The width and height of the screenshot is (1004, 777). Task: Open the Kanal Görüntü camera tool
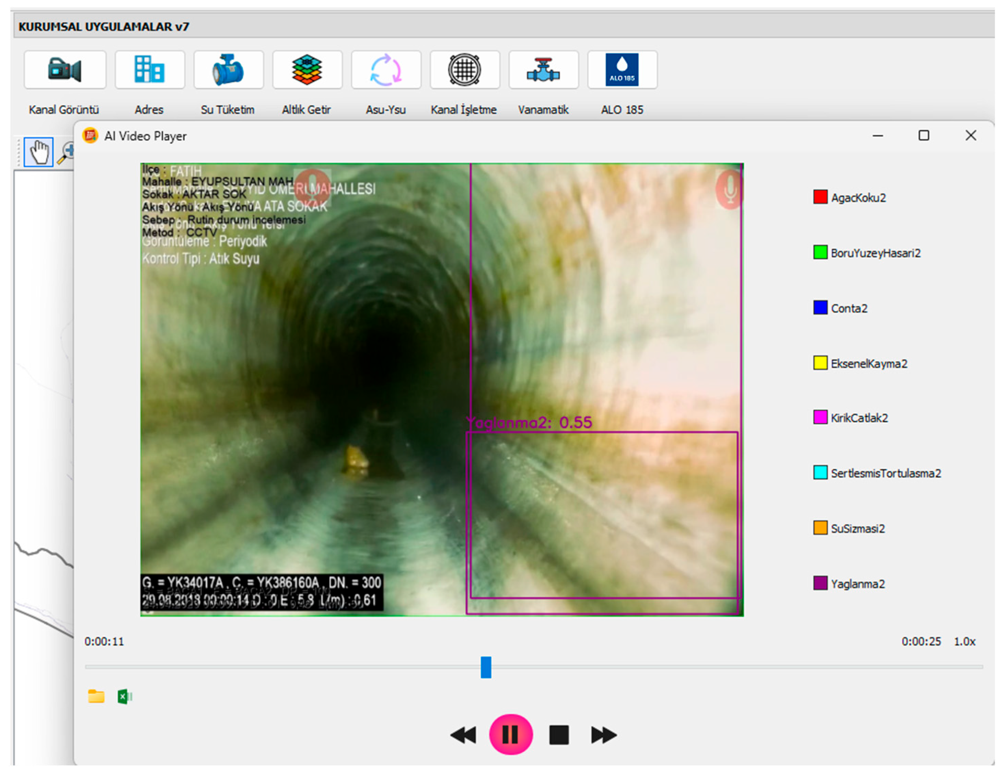[x=65, y=70]
